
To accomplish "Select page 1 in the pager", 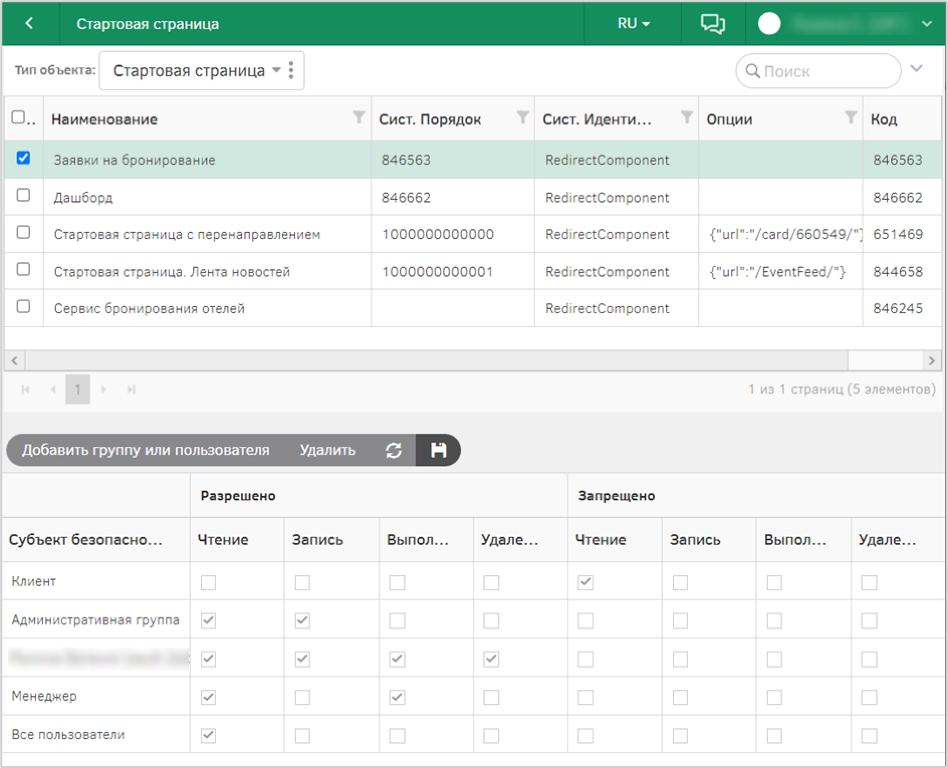I will pyautogui.click(x=78, y=390).
